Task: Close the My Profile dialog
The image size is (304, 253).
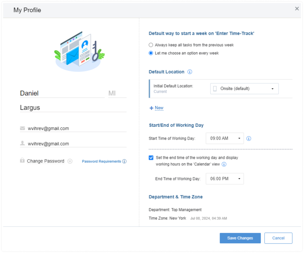Action: pos(297,8)
